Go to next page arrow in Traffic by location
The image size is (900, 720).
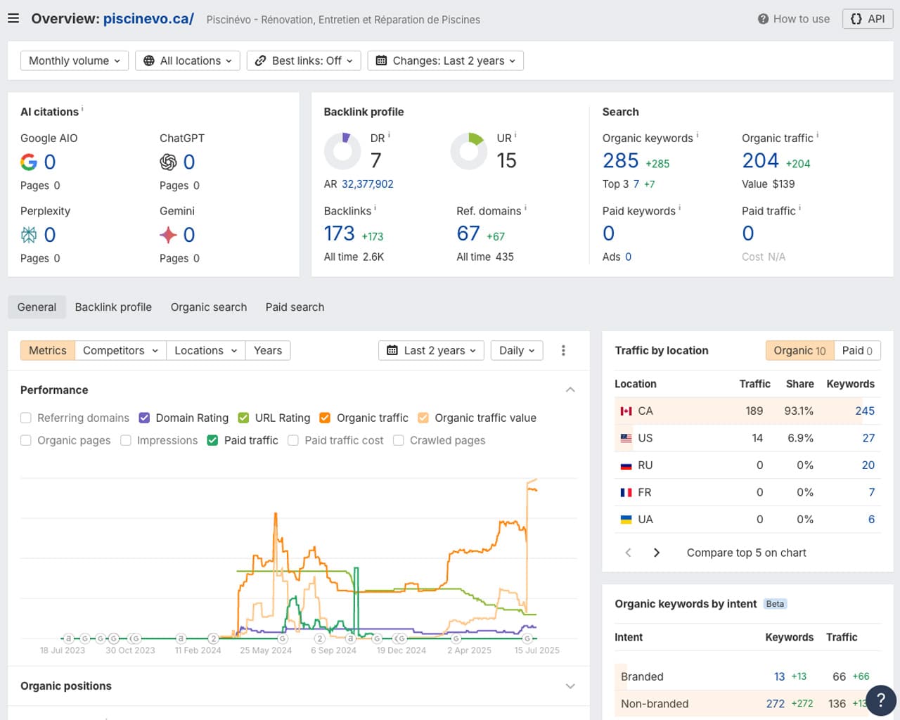(657, 553)
